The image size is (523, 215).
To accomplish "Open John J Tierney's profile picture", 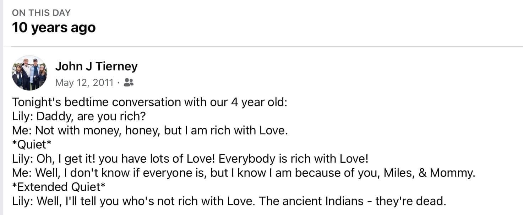I will coord(29,73).
